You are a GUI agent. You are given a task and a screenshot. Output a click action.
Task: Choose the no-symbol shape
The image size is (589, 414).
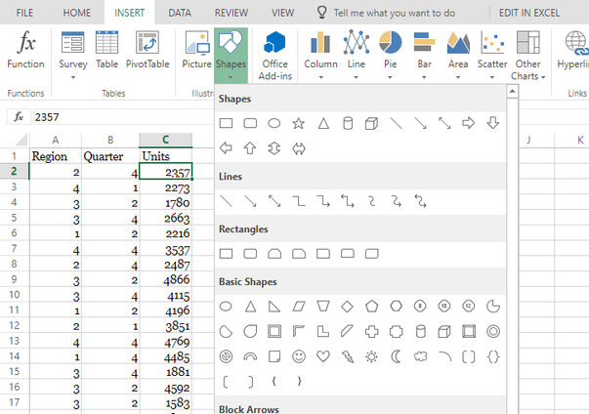coord(226,356)
